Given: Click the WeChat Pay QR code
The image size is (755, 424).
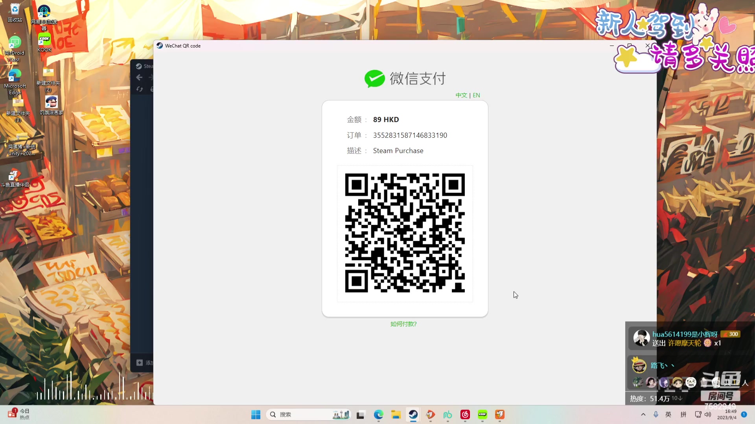Looking at the screenshot, I should click(405, 233).
